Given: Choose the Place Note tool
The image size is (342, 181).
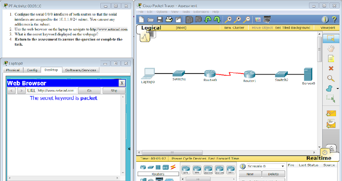Looking at the screenshot, I should 331,59.
